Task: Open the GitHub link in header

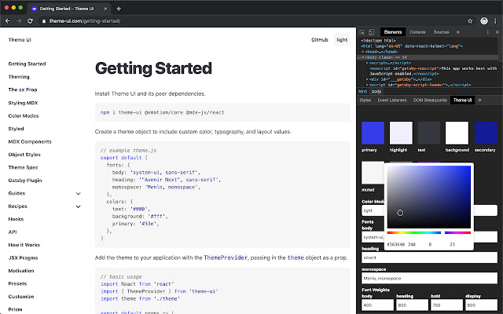Action: click(x=319, y=38)
